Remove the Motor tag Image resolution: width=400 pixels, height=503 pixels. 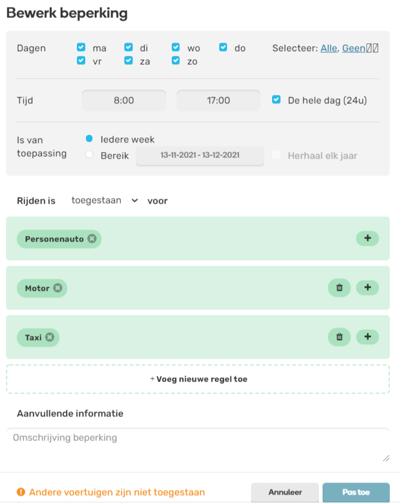coord(58,288)
